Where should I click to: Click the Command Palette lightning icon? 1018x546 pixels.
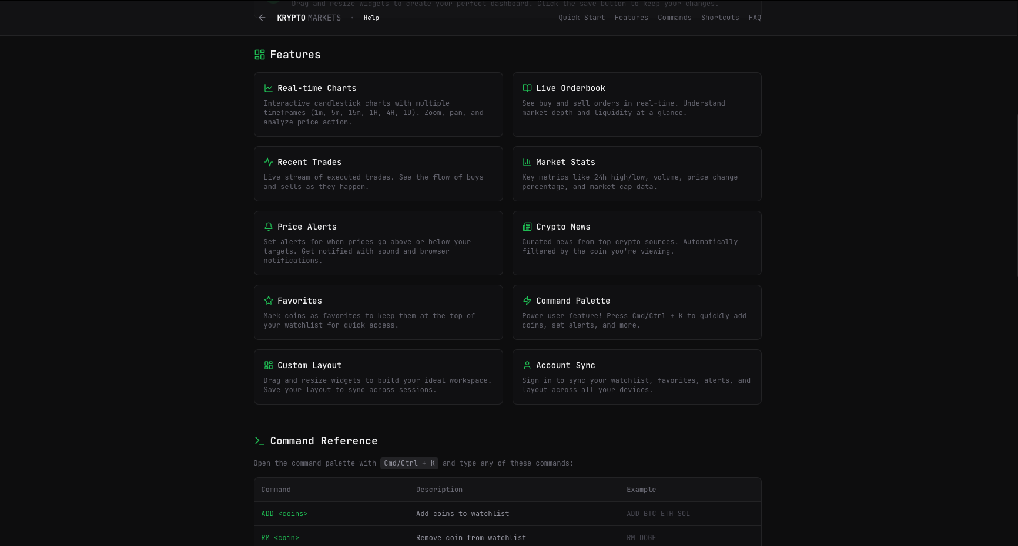527,301
